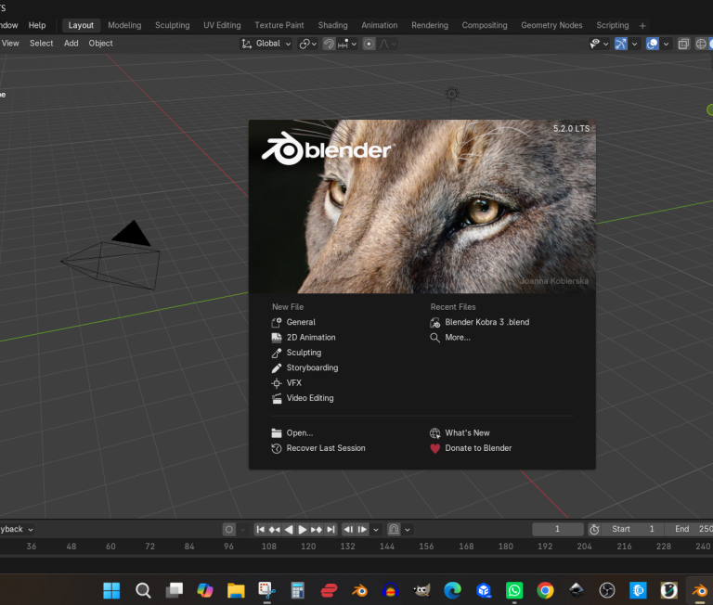This screenshot has width=713, height=605.
Task: Open the viewport Select menu
Action: (42, 44)
